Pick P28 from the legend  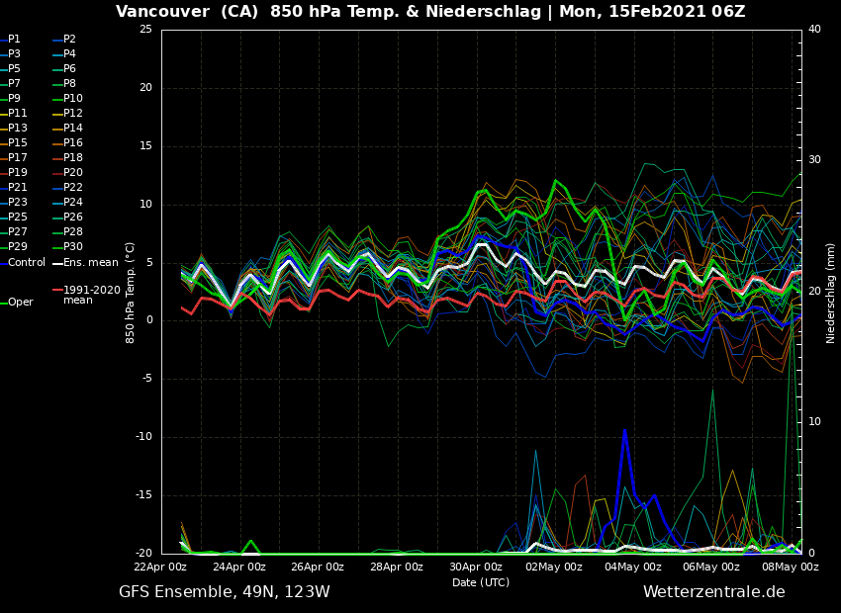(x=73, y=232)
